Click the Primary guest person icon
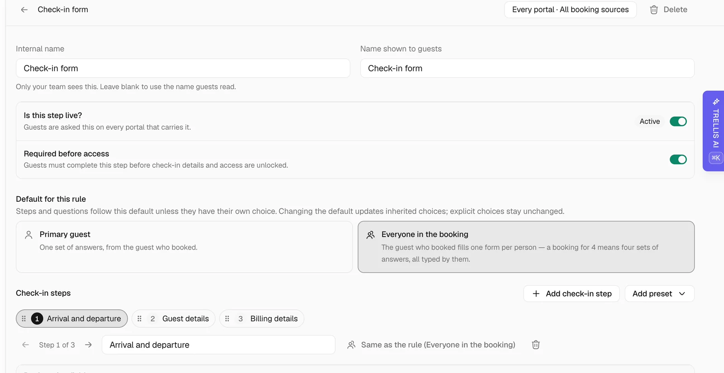 [29, 235]
